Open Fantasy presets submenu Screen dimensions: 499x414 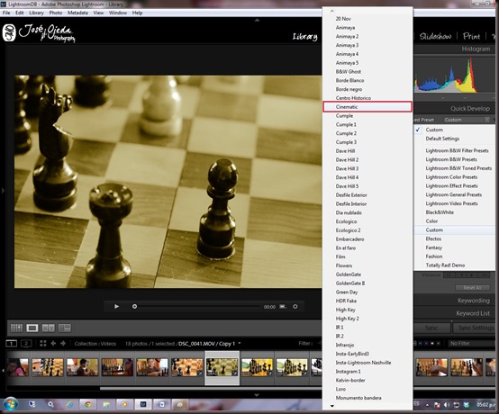[x=455, y=247]
